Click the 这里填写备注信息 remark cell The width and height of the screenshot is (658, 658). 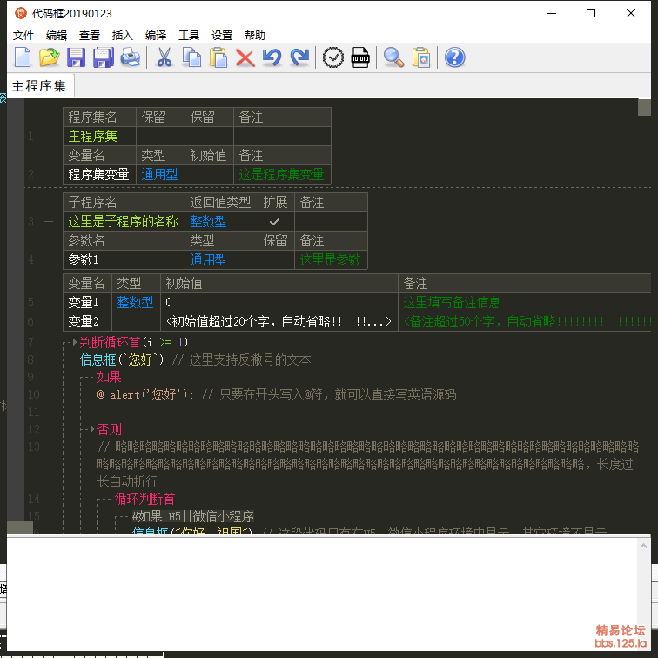tap(525, 302)
